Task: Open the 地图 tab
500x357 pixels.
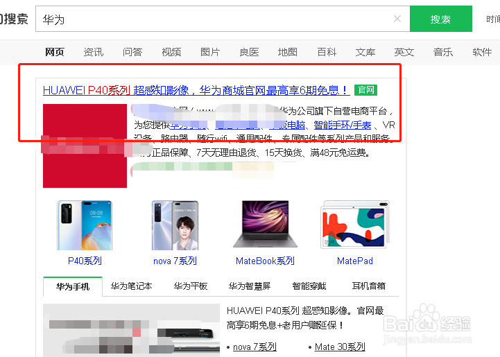Action: (288, 52)
